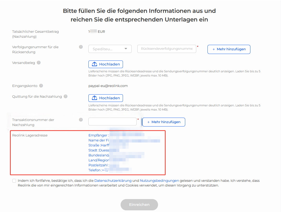
Task: Click upload arrow icon in Quittung Hochladen button
Action: [94, 98]
